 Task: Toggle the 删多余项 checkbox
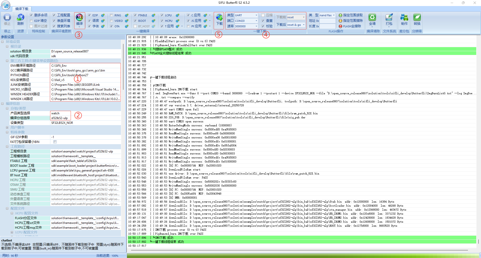click(x=31, y=15)
